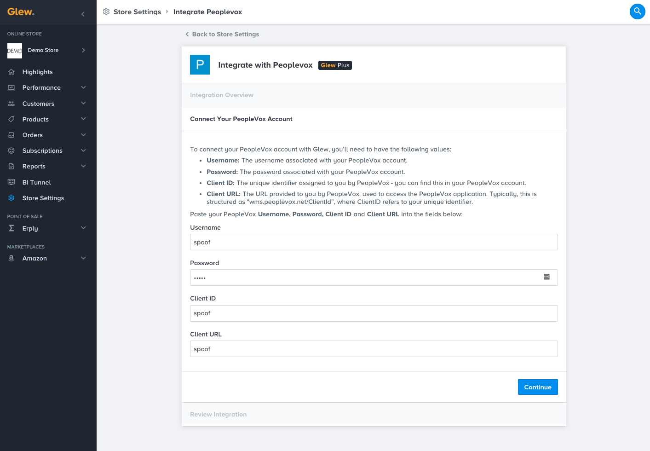650x451 pixels.
Task: Click the Integrate with Peoplevox title
Action: 265,65
